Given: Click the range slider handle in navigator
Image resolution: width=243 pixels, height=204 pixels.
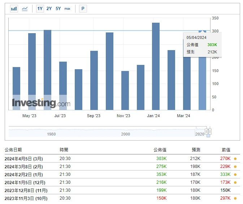Looking at the screenshot, I should tap(208, 132).
